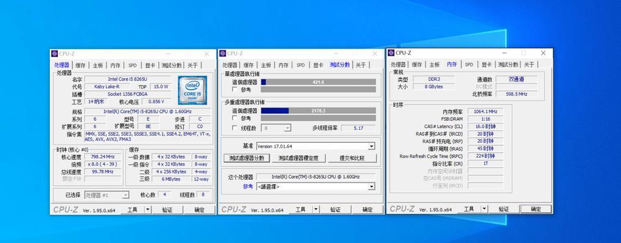
Task: Open the SPD tab in processor window
Action: click(132, 65)
